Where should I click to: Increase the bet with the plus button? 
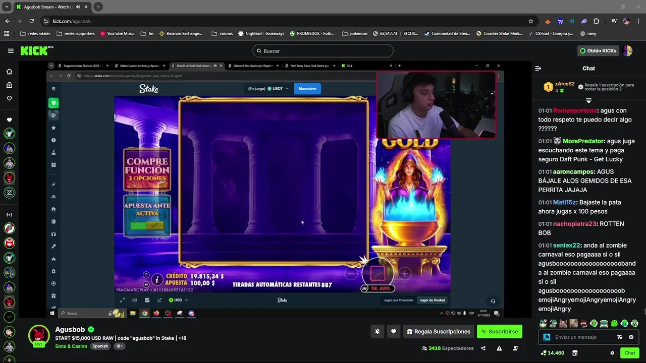[x=405, y=274]
